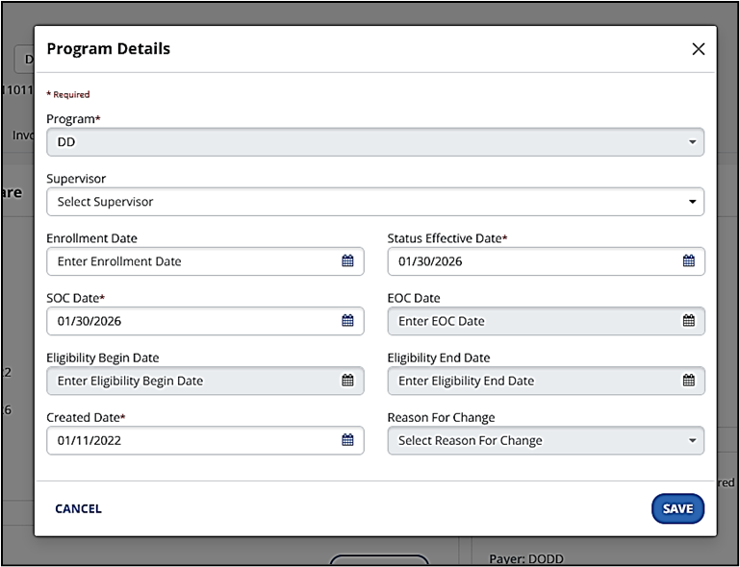This screenshot has height=567, width=740.
Task: Click the Created Date input field
Action: coord(192,440)
